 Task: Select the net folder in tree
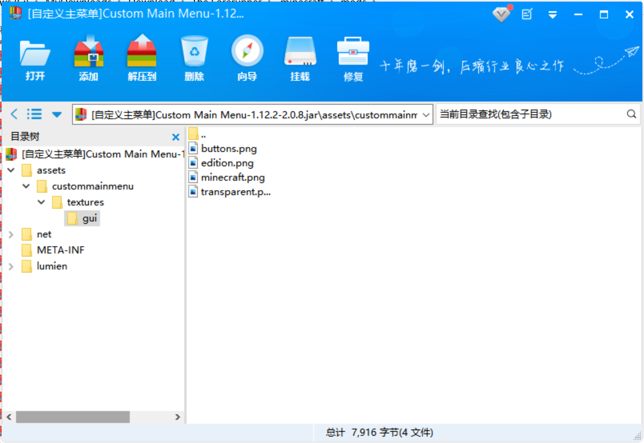[x=37, y=234]
